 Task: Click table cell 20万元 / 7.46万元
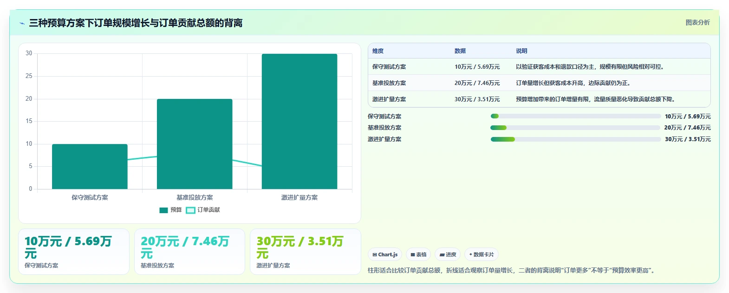477,83
